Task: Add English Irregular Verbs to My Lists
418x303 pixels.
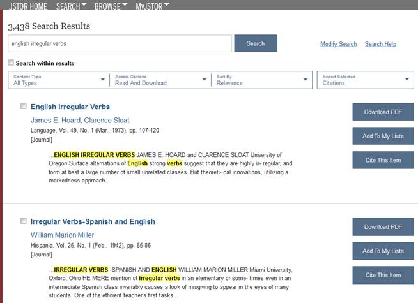Action: [x=383, y=136]
